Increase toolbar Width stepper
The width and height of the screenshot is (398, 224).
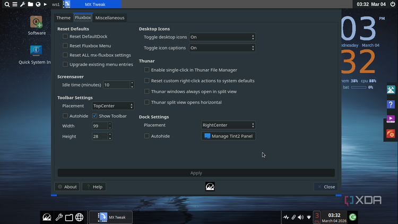pyautogui.click(x=110, y=124)
